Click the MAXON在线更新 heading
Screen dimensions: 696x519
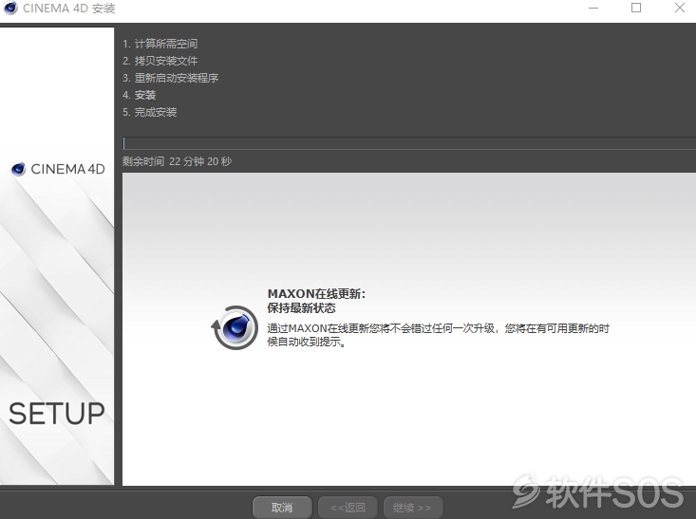click(x=316, y=293)
